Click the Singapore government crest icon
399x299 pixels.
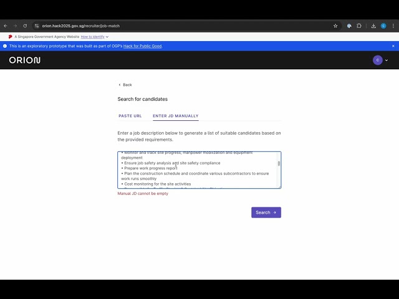click(10, 37)
